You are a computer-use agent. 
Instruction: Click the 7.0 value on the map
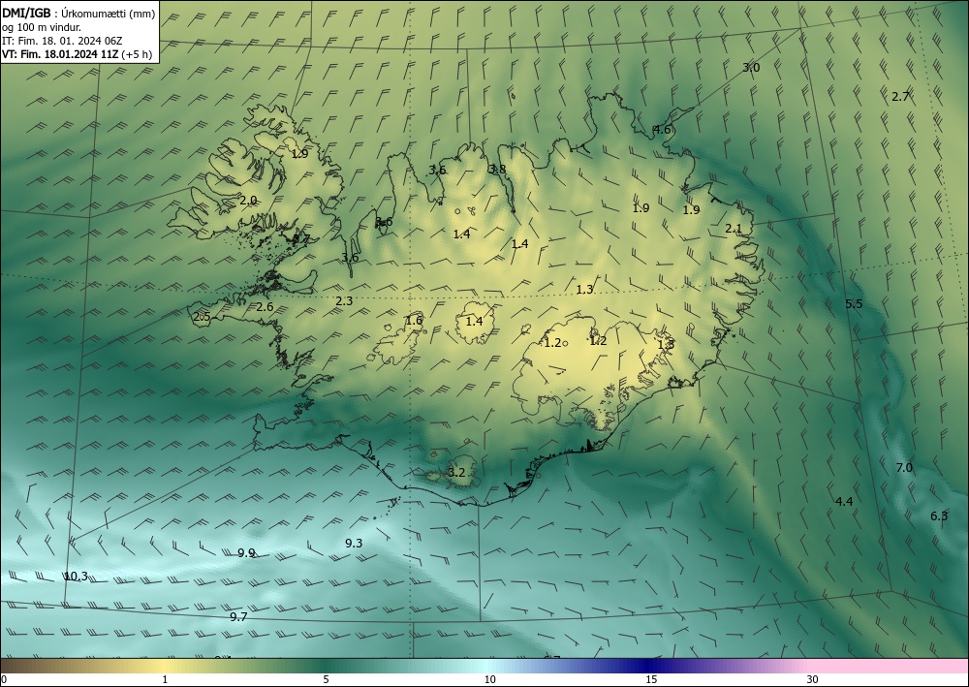click(x=904, y=468)
